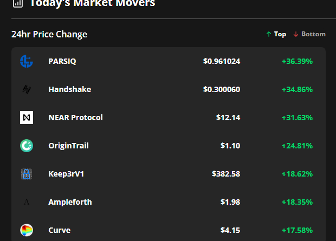
Task: Open the Ampleforth name link
Action: 70,202
